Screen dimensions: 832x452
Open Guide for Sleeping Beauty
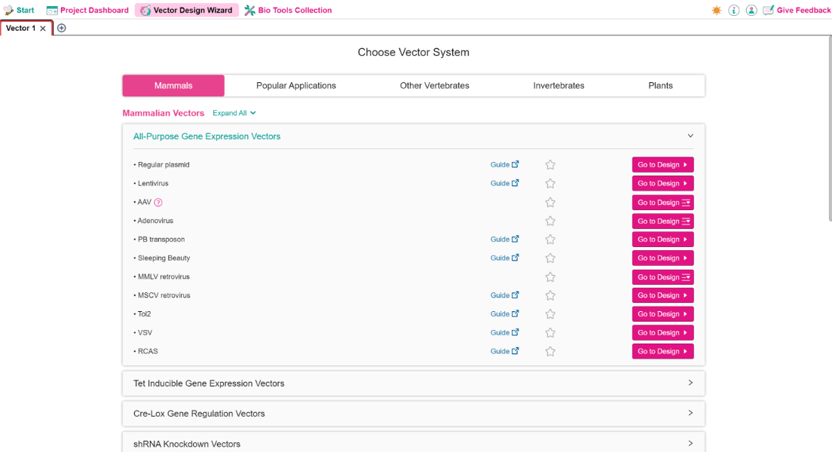tap(505, 258)
